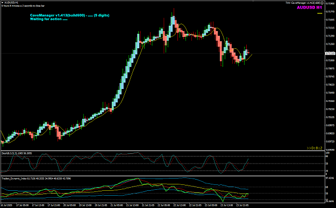Image resolution: width=336 pixels, height=208 pixels.
Task: Click the 16 Jul 2020 date on time axis
Action: point(6,205)
